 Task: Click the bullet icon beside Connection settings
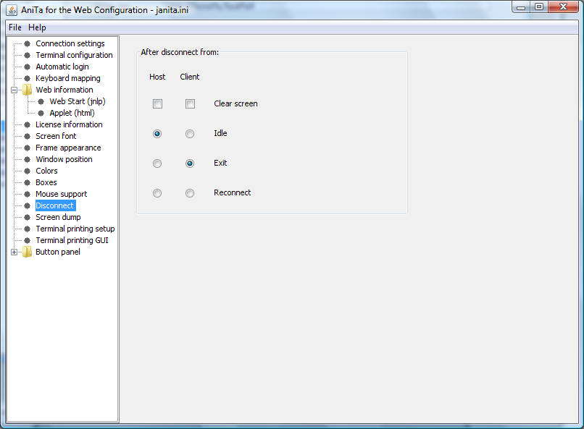[x=27, y=43]
